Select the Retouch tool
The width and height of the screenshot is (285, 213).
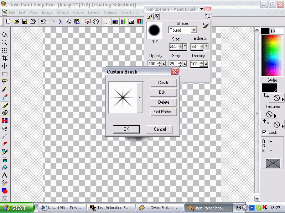coord(4,129)
